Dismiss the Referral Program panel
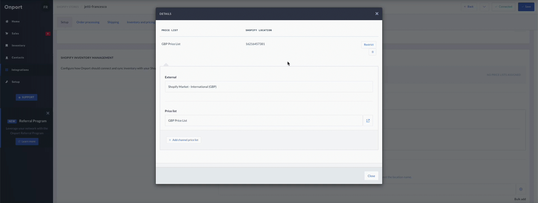 point(48,113)
